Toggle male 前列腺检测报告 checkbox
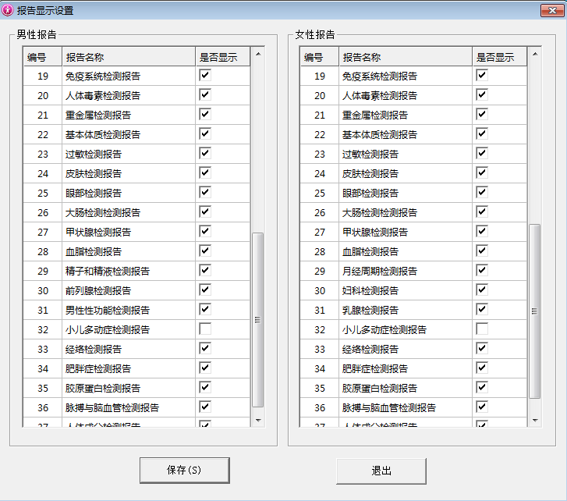The width and height of the screenshot is (567, 501). 205,290
